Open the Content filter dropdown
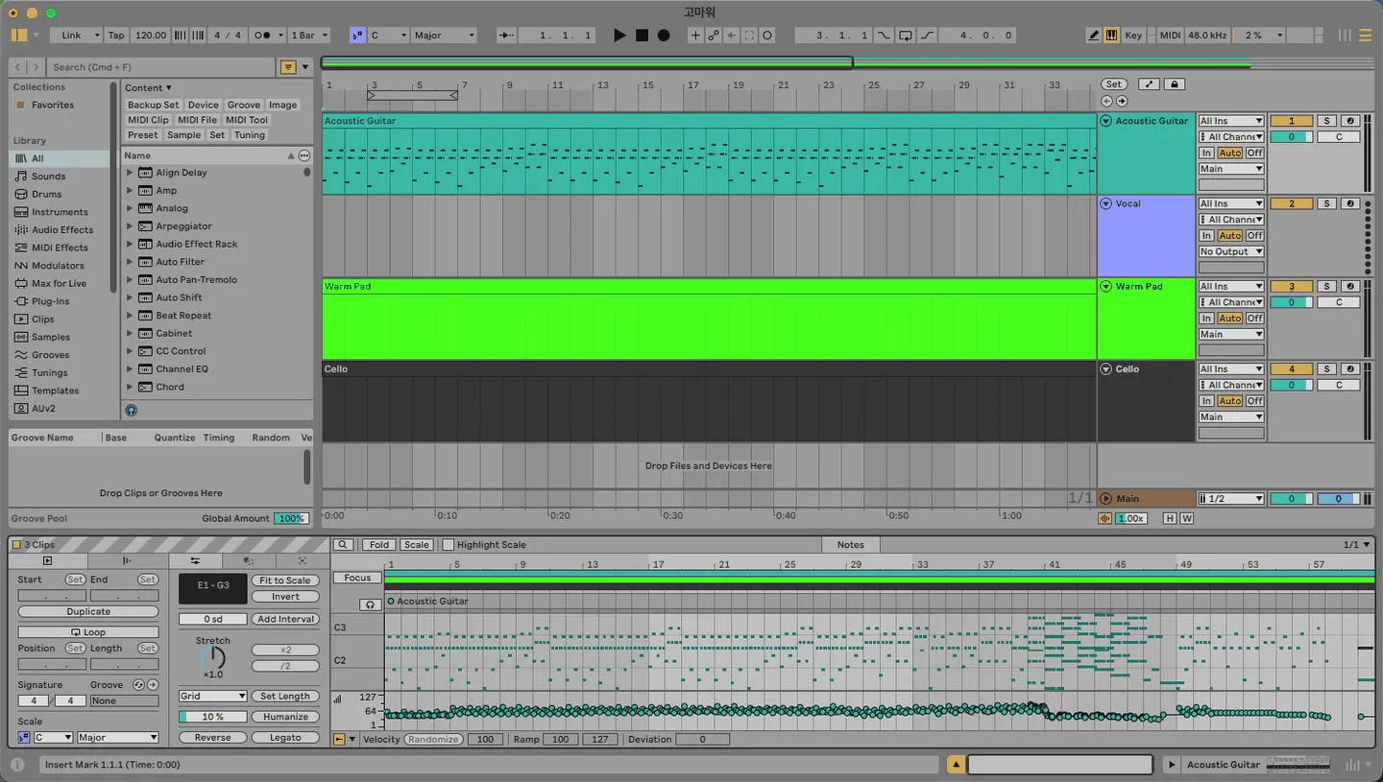 point(148,87)
